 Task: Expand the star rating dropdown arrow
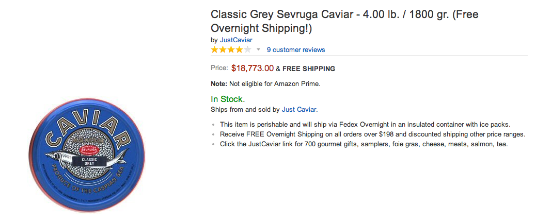(x=258, y=50)
